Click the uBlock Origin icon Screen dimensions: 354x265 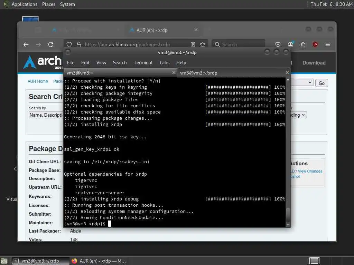pos(315,45)
